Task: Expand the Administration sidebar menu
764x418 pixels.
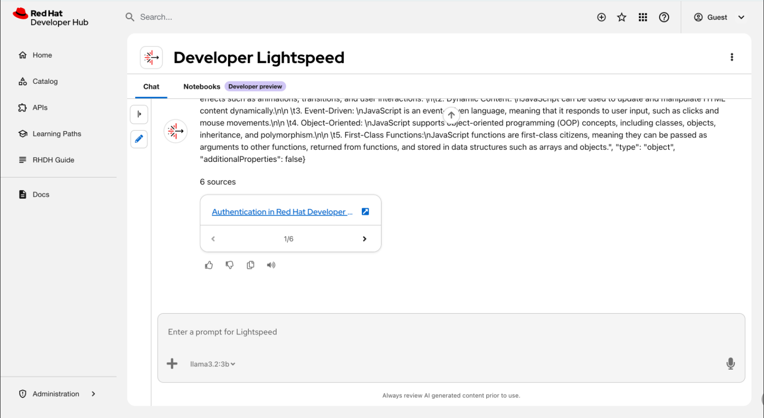Action: 57,394
